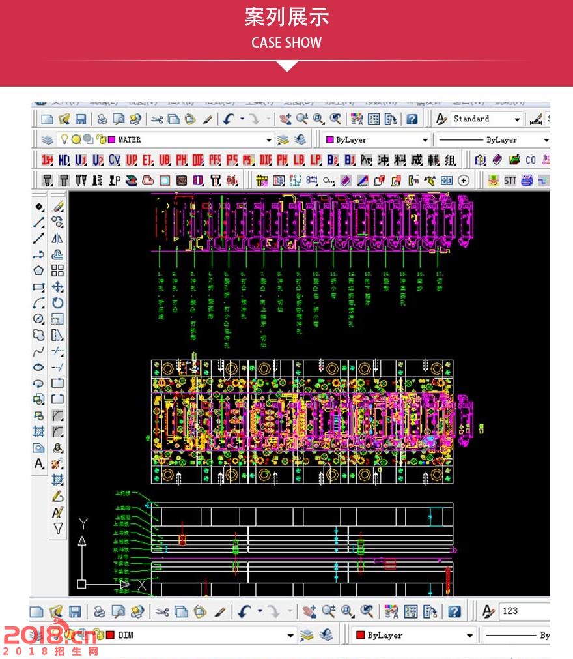
Task: Expand the Standard text style dropdown
Action: coord(517,119)
